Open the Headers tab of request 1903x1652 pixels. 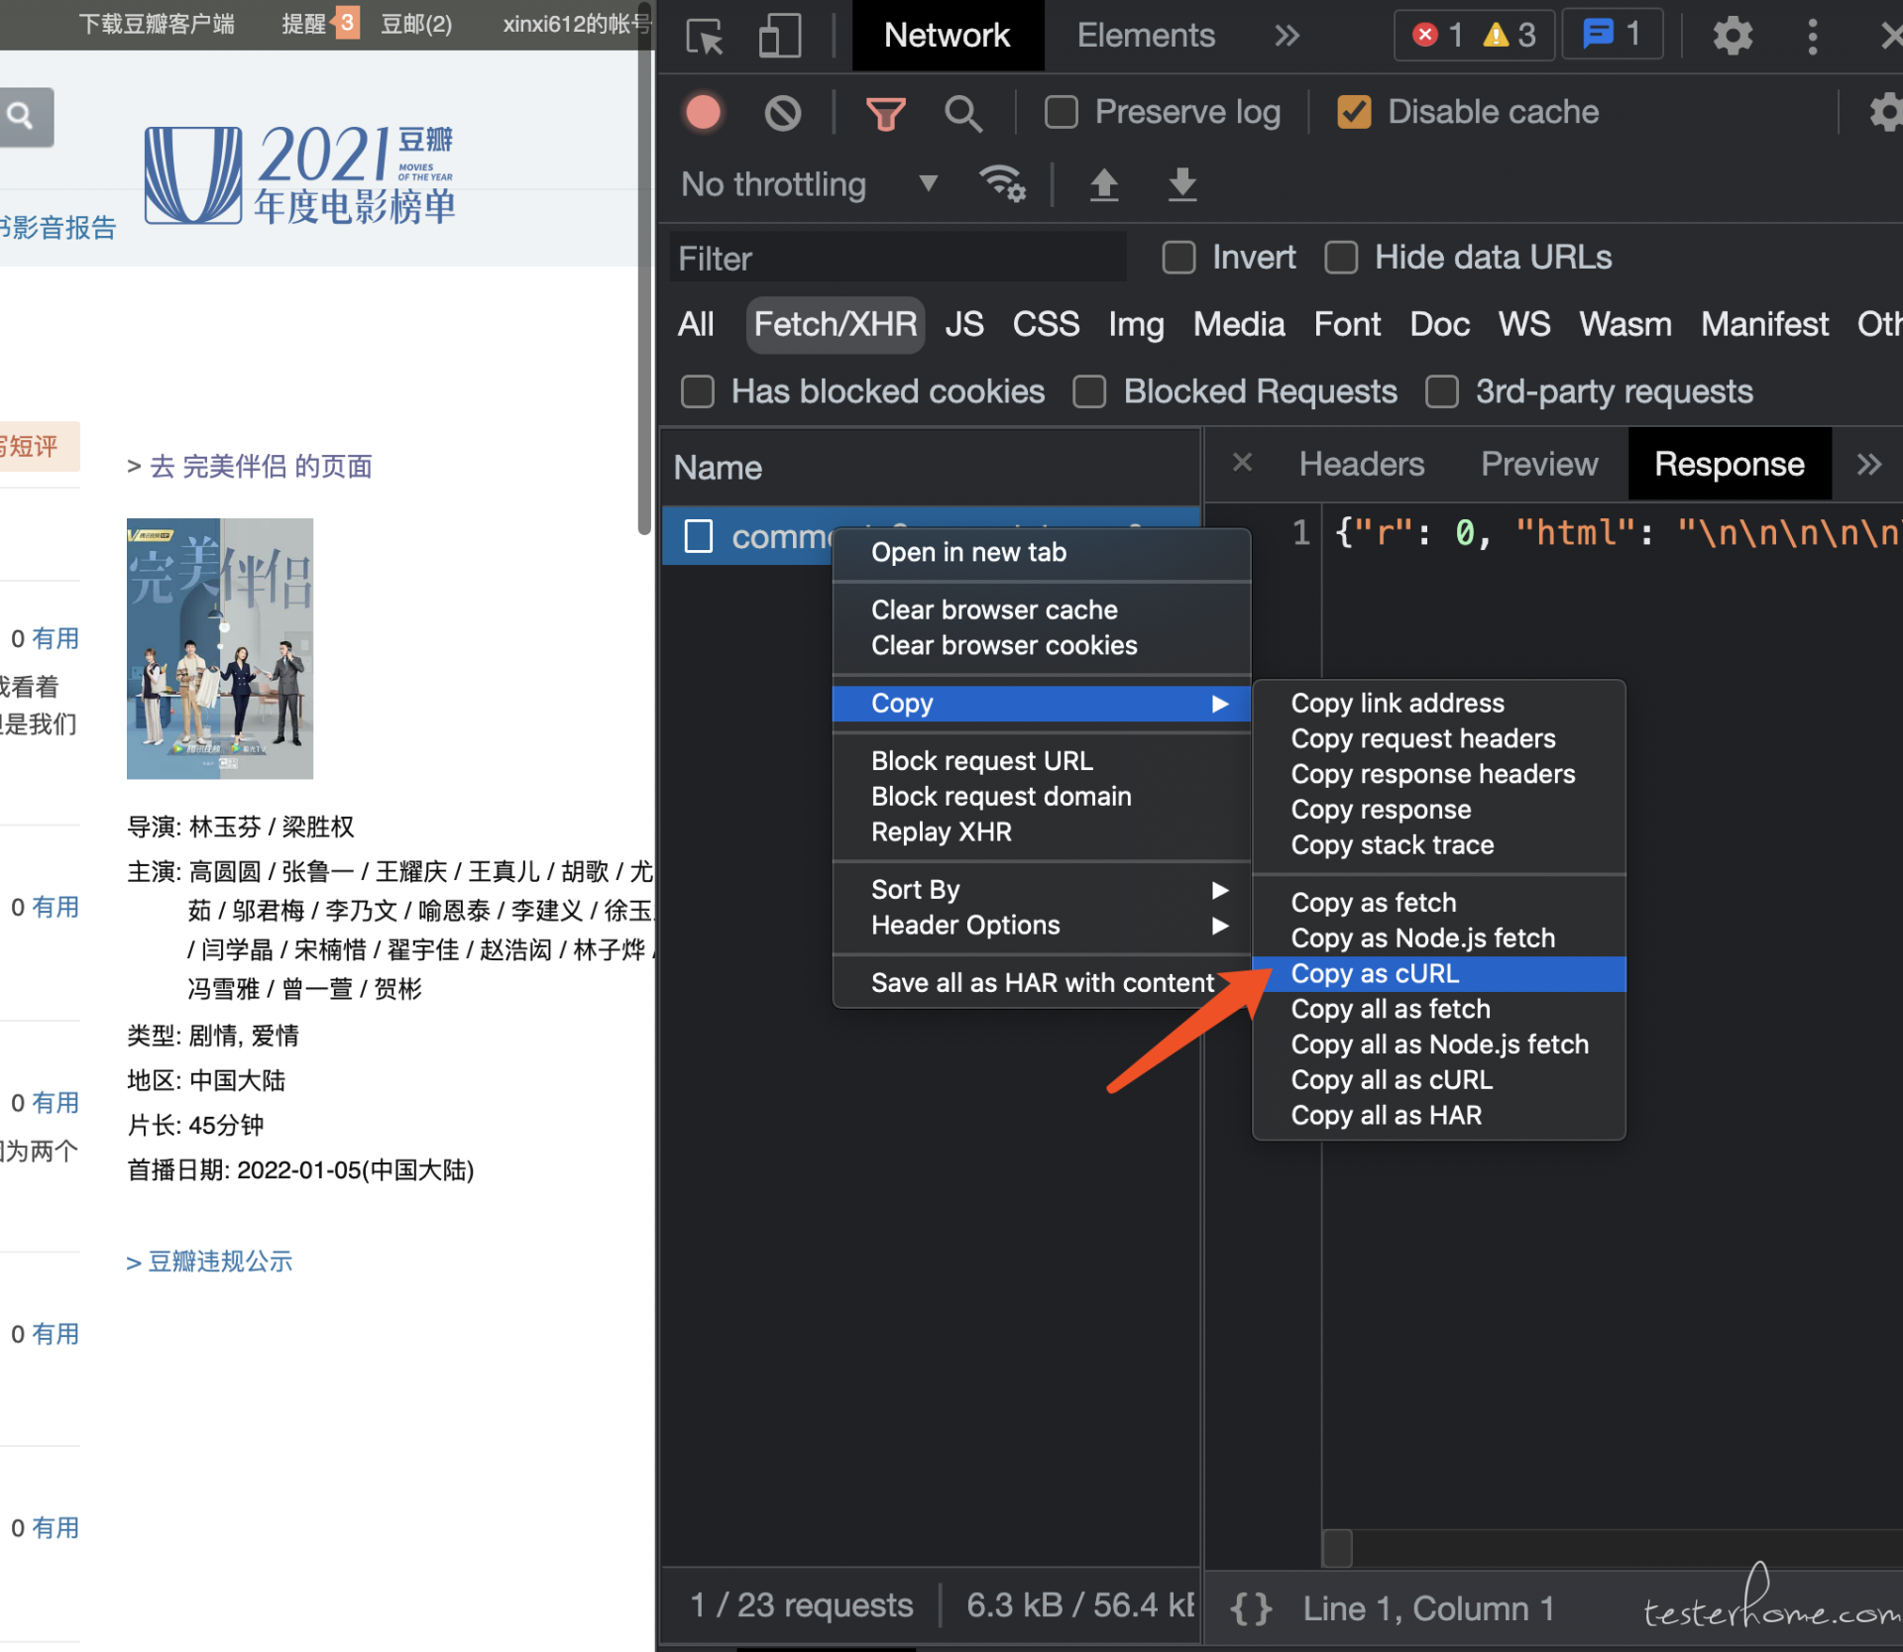pos(1362,464)
